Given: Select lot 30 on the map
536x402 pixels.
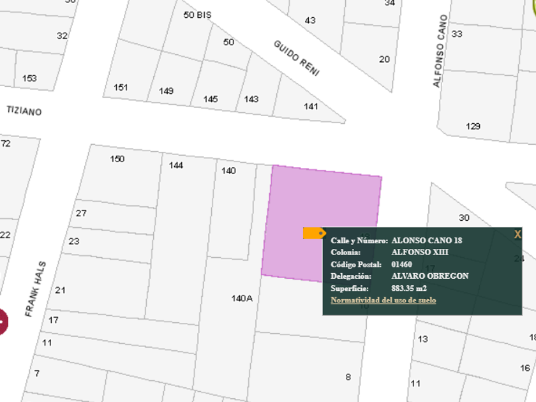Looking at the screenshot, I should (x=464, y=218).
